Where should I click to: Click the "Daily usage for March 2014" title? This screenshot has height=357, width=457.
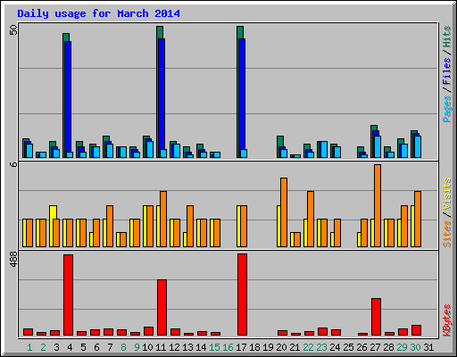(98, 13)
